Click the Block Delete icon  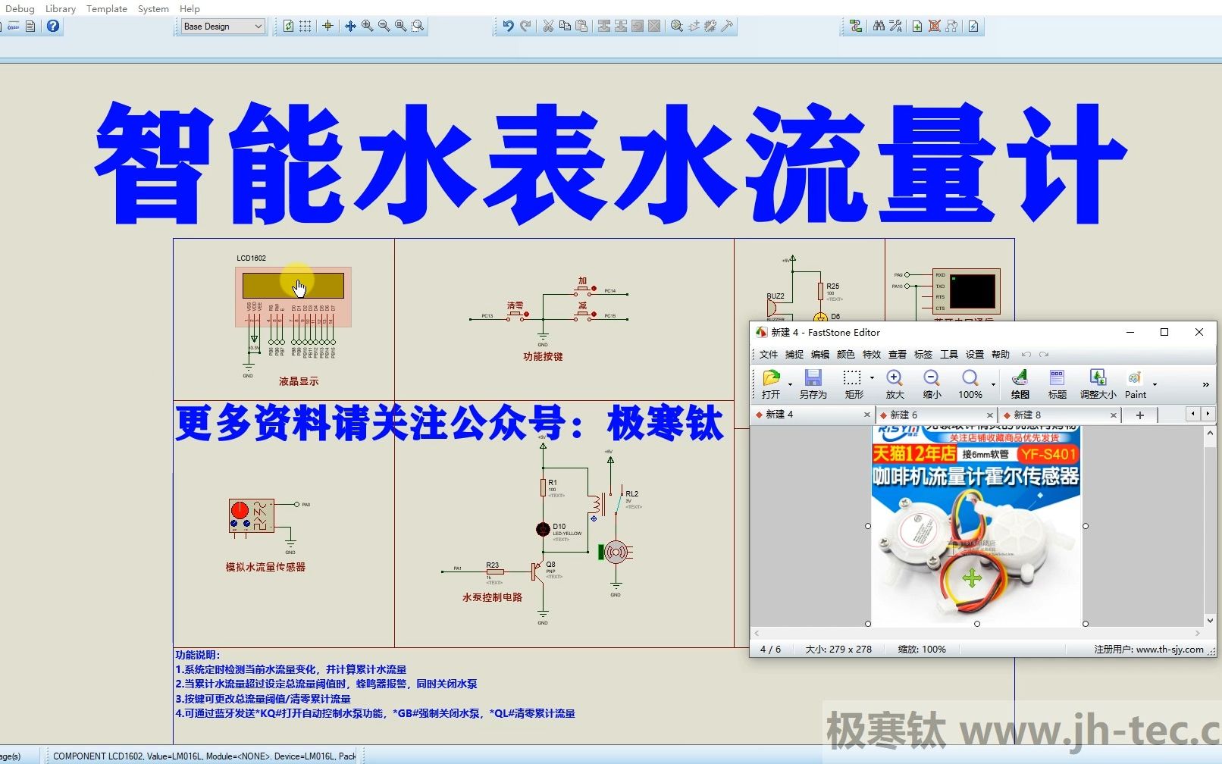(x=654, y=26)
